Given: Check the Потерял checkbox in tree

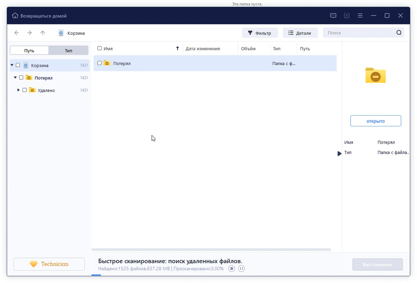Looking at the screenshot, I should [x=21, y=78].
